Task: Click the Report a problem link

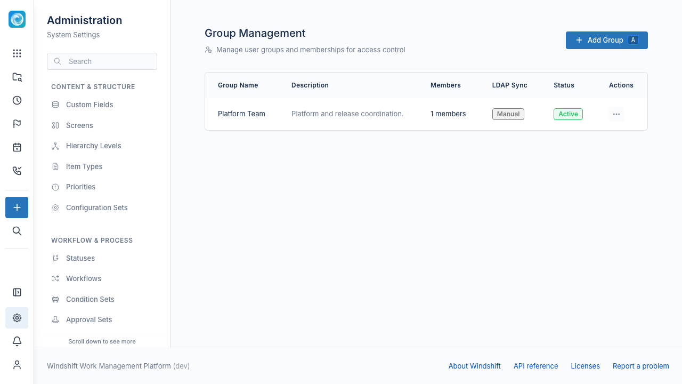Action: point(640,366)
